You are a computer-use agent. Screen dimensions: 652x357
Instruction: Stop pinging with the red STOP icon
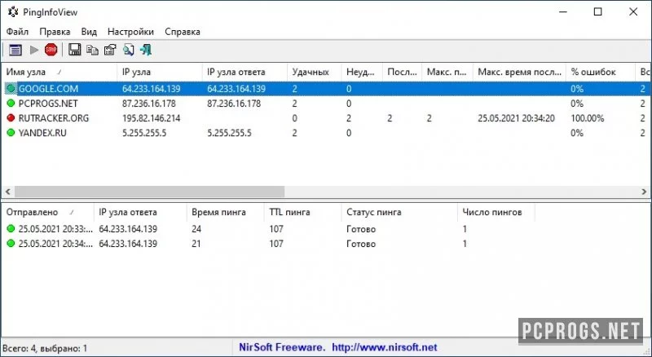pos(51,50)
